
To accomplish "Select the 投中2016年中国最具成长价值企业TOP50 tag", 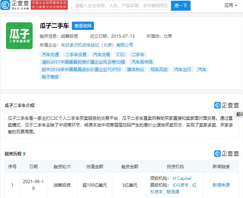I will click(81, 70).
